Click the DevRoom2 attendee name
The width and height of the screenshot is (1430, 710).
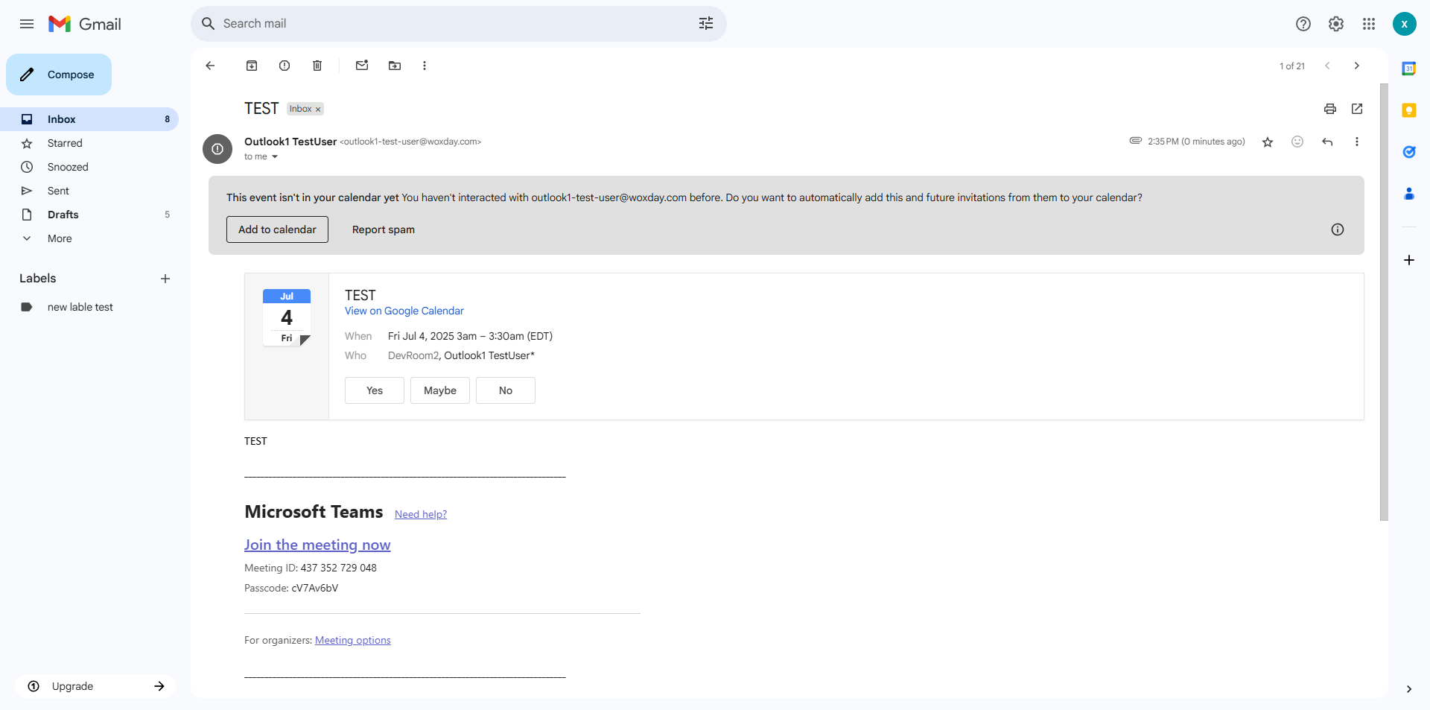tap(413, 355)
